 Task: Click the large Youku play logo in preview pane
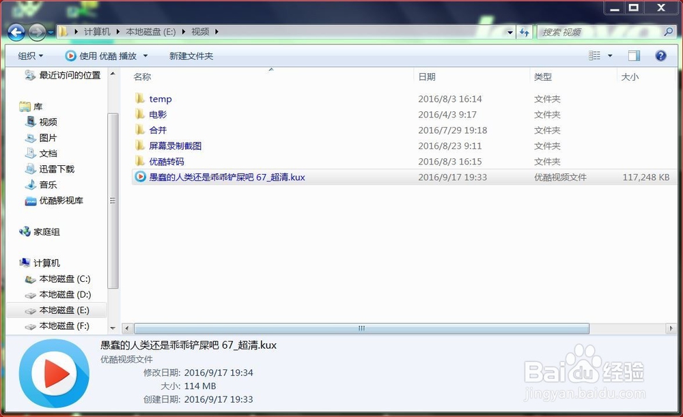click(x=54, y=374)
